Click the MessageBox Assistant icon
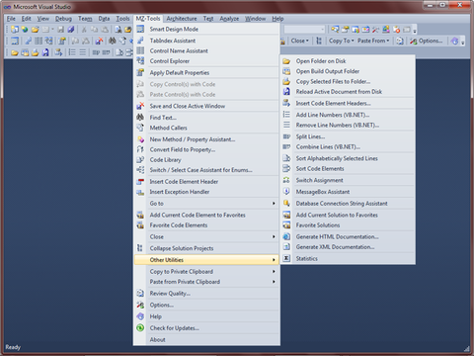Screen dimensions: 474x356 [286, 192]
